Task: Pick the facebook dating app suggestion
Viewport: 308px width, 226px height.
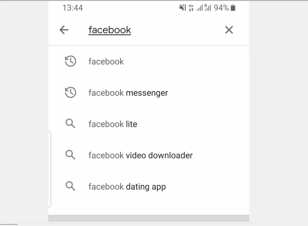Action: [x=127, y=186]
